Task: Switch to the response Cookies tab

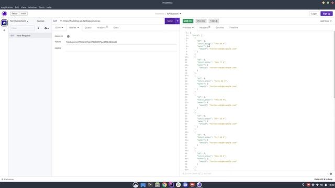Action: (x=220, y=28)
